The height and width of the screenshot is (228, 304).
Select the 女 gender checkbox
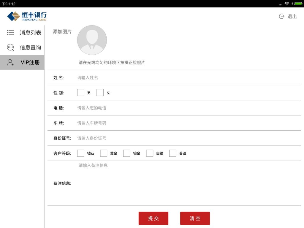coord(100,93)
